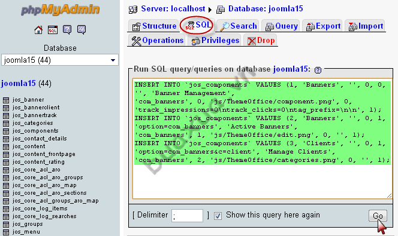Browse jos_content_frontpage via its table icon
Viewport: 398px width, 236px height.
6,155
